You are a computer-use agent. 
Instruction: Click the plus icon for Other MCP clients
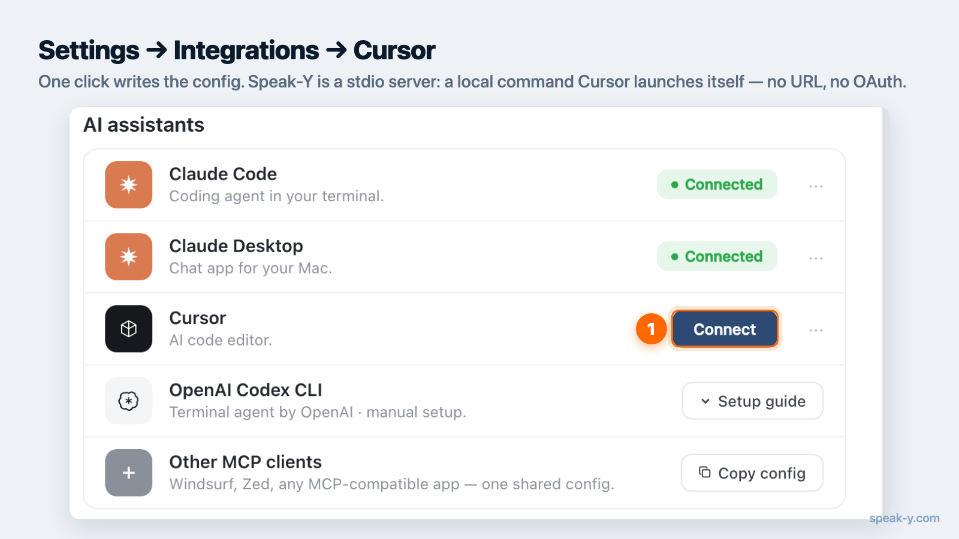click(128, 473)
